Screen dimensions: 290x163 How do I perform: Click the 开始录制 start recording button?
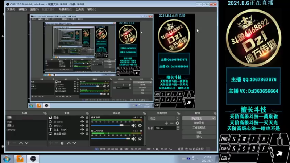click(x=199, y=123)
